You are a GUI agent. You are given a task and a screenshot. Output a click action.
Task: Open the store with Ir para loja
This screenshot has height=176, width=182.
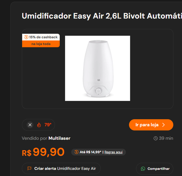pos(151,125)
